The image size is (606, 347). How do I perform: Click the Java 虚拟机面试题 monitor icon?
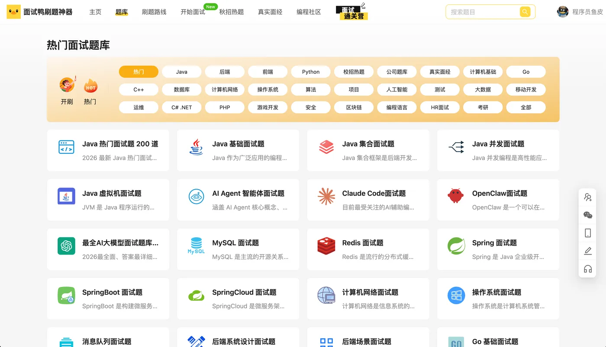point(66,196)
